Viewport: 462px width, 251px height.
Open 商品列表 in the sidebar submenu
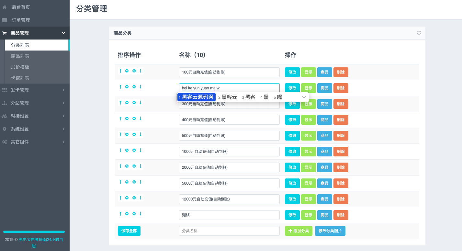point(20,56)
